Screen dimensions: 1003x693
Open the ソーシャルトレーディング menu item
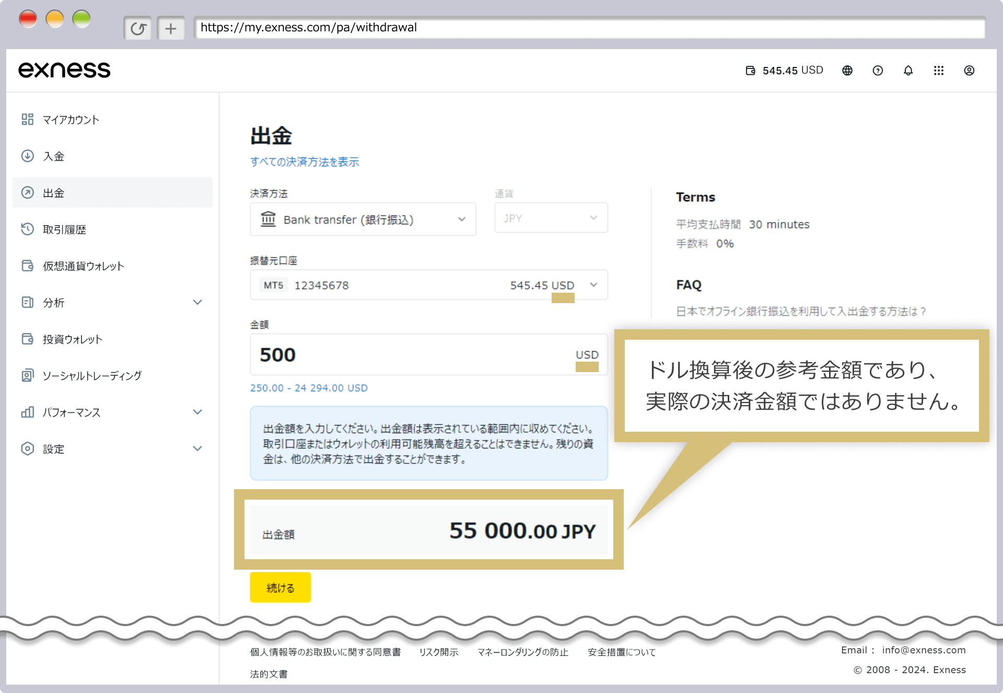112,376
